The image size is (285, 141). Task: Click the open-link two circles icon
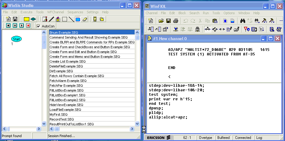[x=222, y=29]
